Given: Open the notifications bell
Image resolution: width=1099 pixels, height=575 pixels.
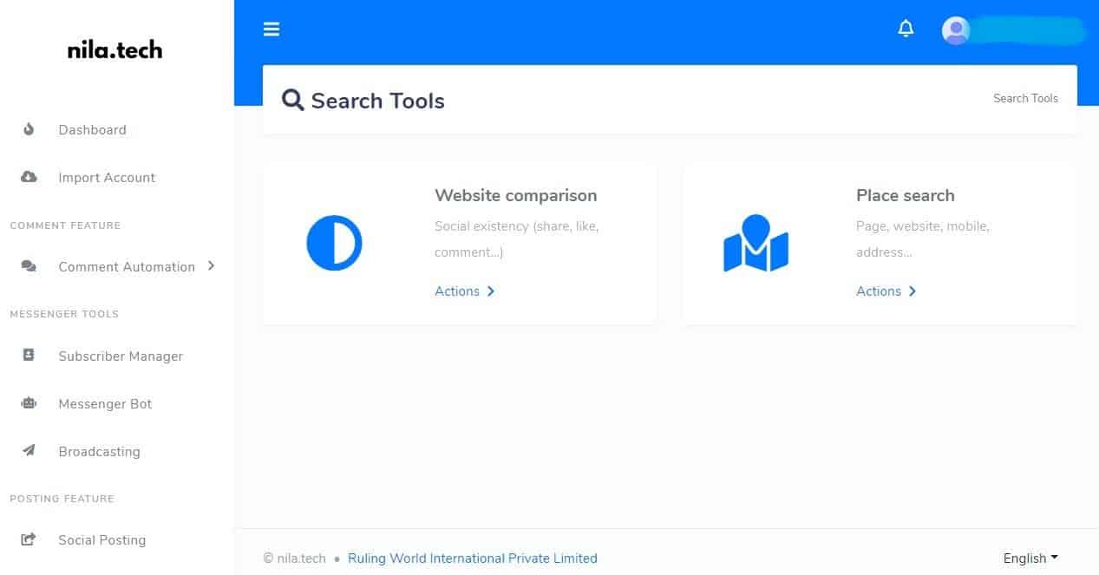Looking at the screenshot, I should [x=906, y=29].
